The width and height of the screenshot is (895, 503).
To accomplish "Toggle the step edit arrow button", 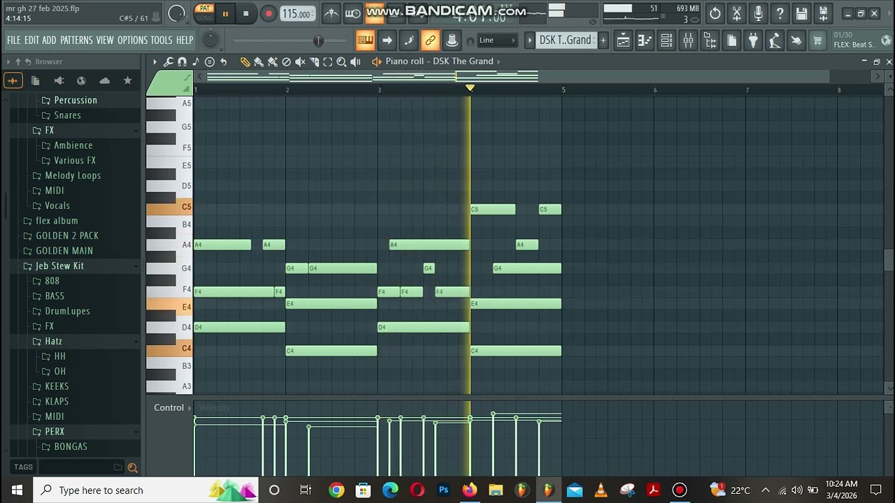I will click(387, 41).
